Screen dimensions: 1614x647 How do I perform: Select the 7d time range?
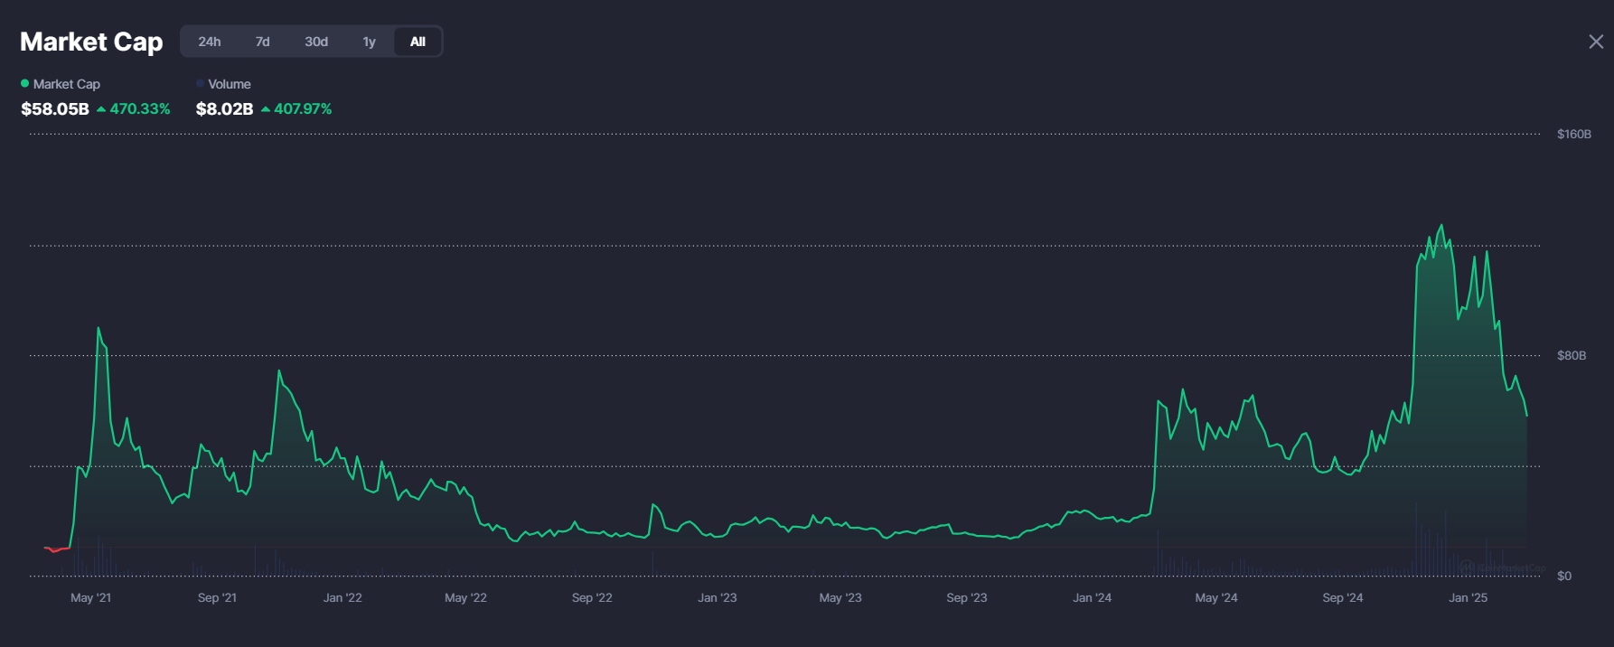(x=262, y=42)
